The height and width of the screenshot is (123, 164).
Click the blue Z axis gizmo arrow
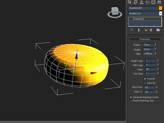click(76, 56)
